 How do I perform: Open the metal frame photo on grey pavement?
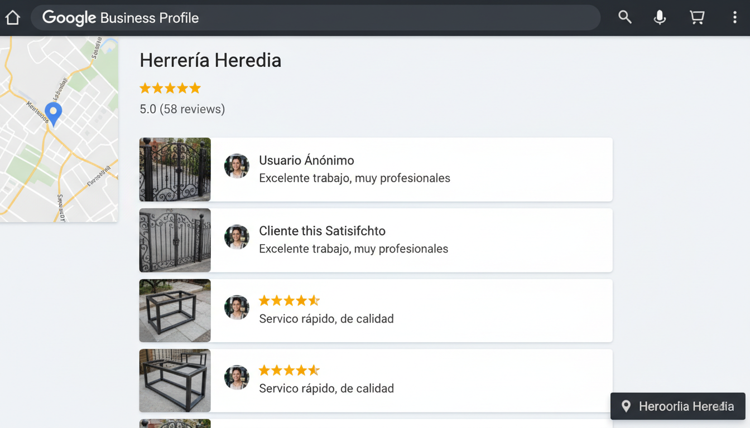[175, 310]
